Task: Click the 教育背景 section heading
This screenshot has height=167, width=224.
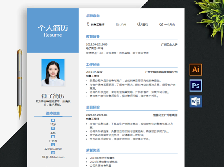Action: point(93,37)
